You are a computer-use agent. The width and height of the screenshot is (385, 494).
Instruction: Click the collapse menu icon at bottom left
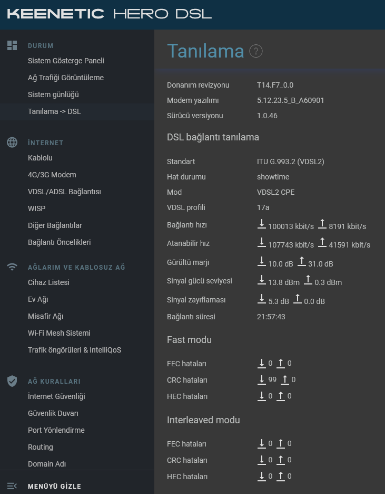tap(12, 486)
